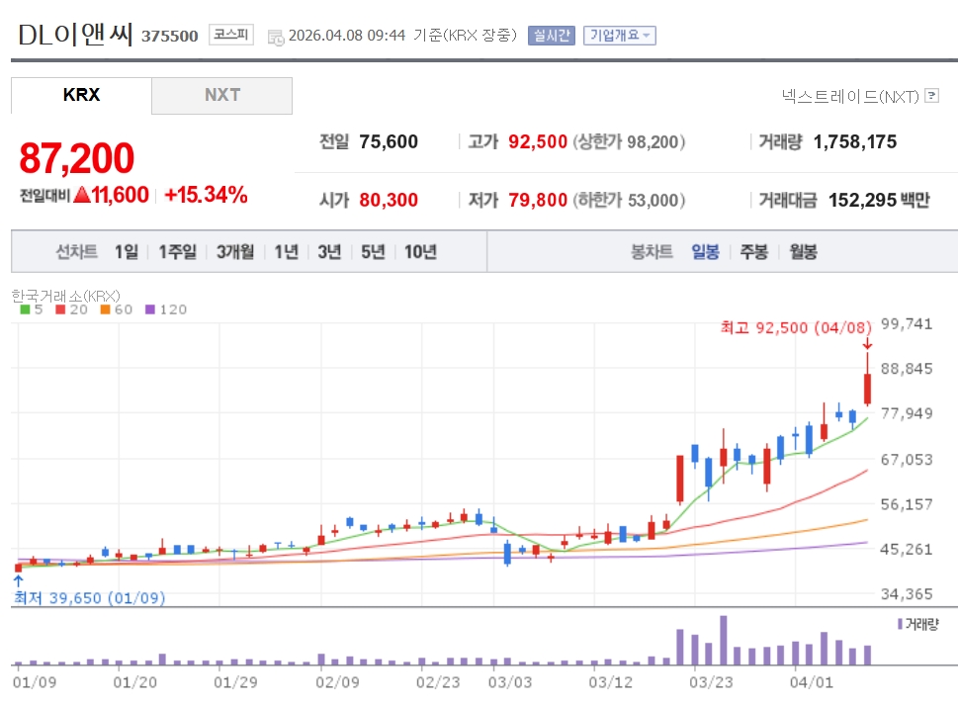Select the 일봉 daily candle chart
The height and width of the screenshot is (705, 958).
(x=705, y=252)
